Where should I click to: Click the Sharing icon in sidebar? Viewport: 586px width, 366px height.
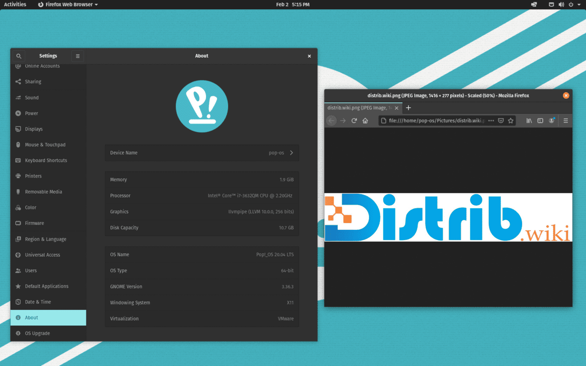click(18, 81)
